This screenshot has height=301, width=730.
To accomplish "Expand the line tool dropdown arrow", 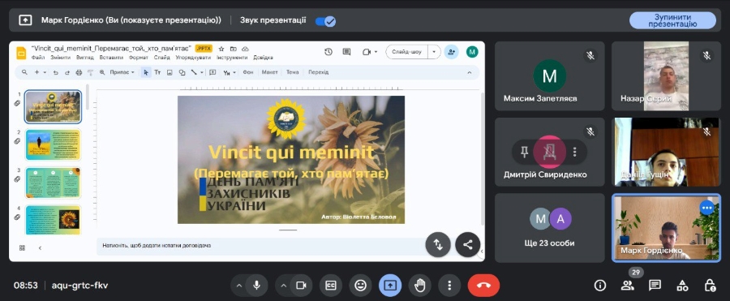I will tap(202, 72).
